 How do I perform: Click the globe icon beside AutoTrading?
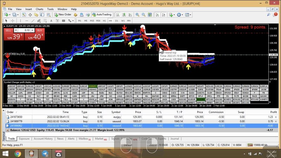pyautogui.click(x=87, y=15)
